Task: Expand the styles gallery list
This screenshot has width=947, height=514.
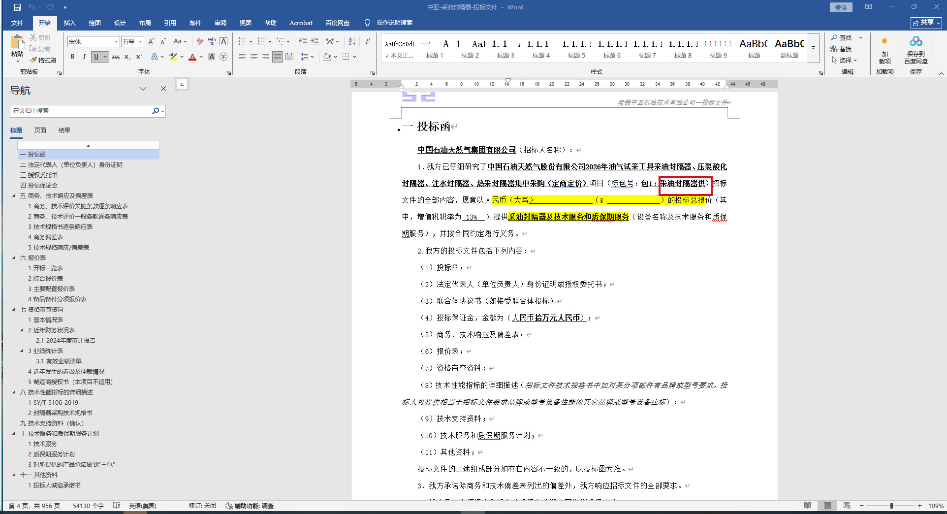Action: [x=814, y=48]
